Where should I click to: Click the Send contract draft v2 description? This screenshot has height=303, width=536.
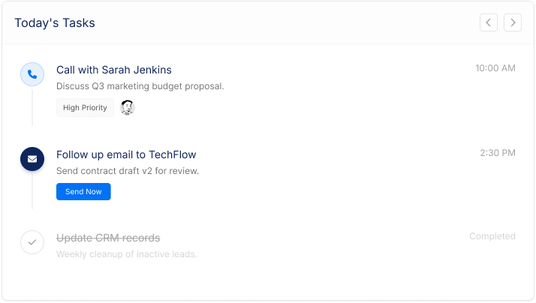point(128,171)
